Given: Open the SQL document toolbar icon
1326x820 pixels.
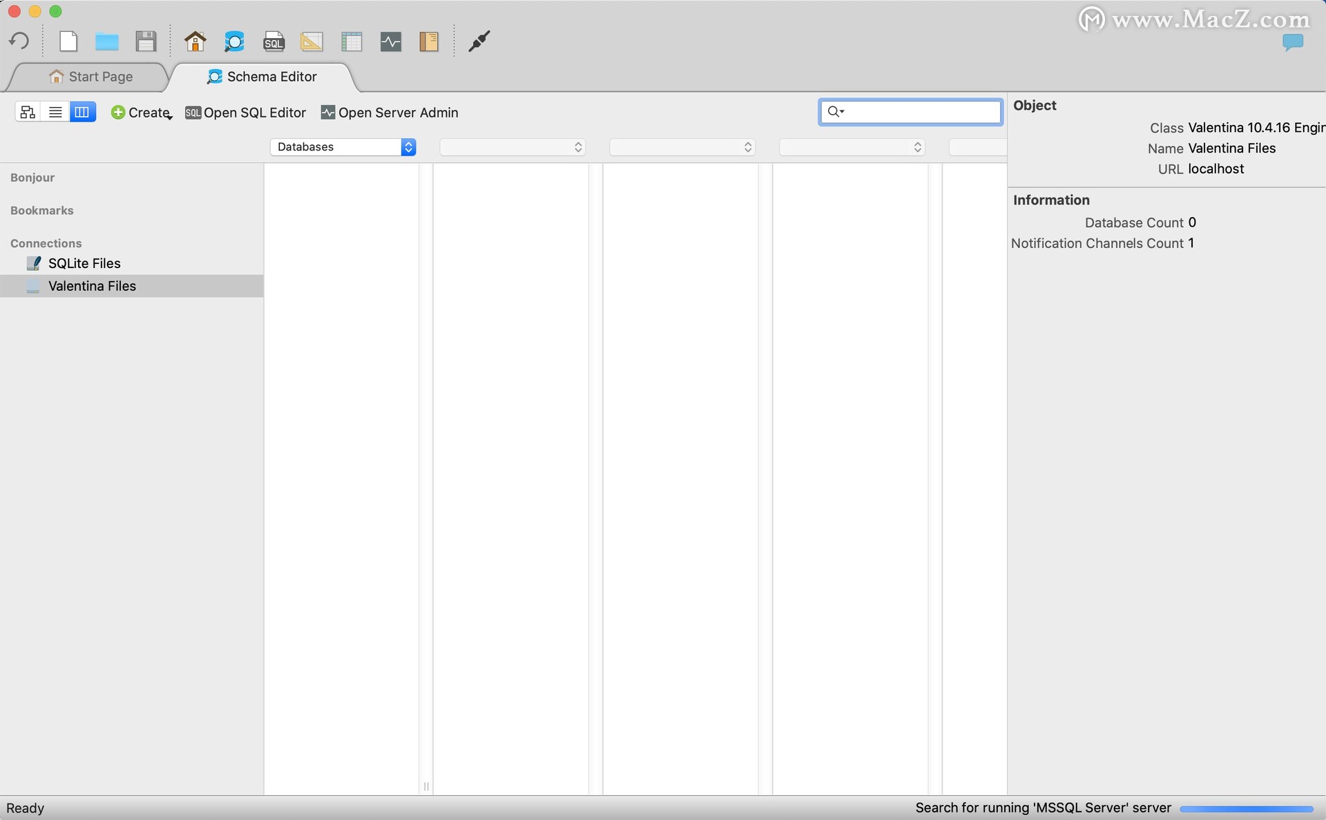Looking at the screenshot, I should (x=273, y=41).
